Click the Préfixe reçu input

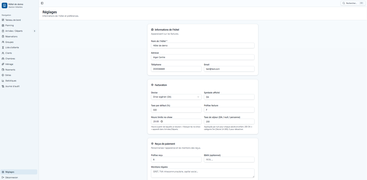(176, 160)
